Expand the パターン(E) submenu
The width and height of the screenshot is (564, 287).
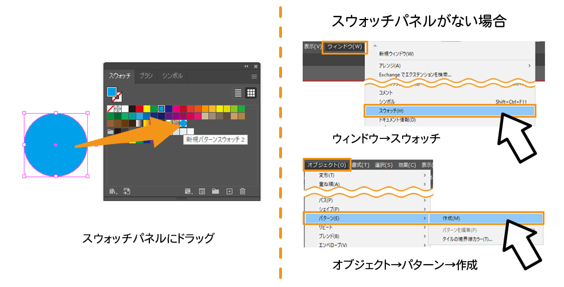point(367,218)
